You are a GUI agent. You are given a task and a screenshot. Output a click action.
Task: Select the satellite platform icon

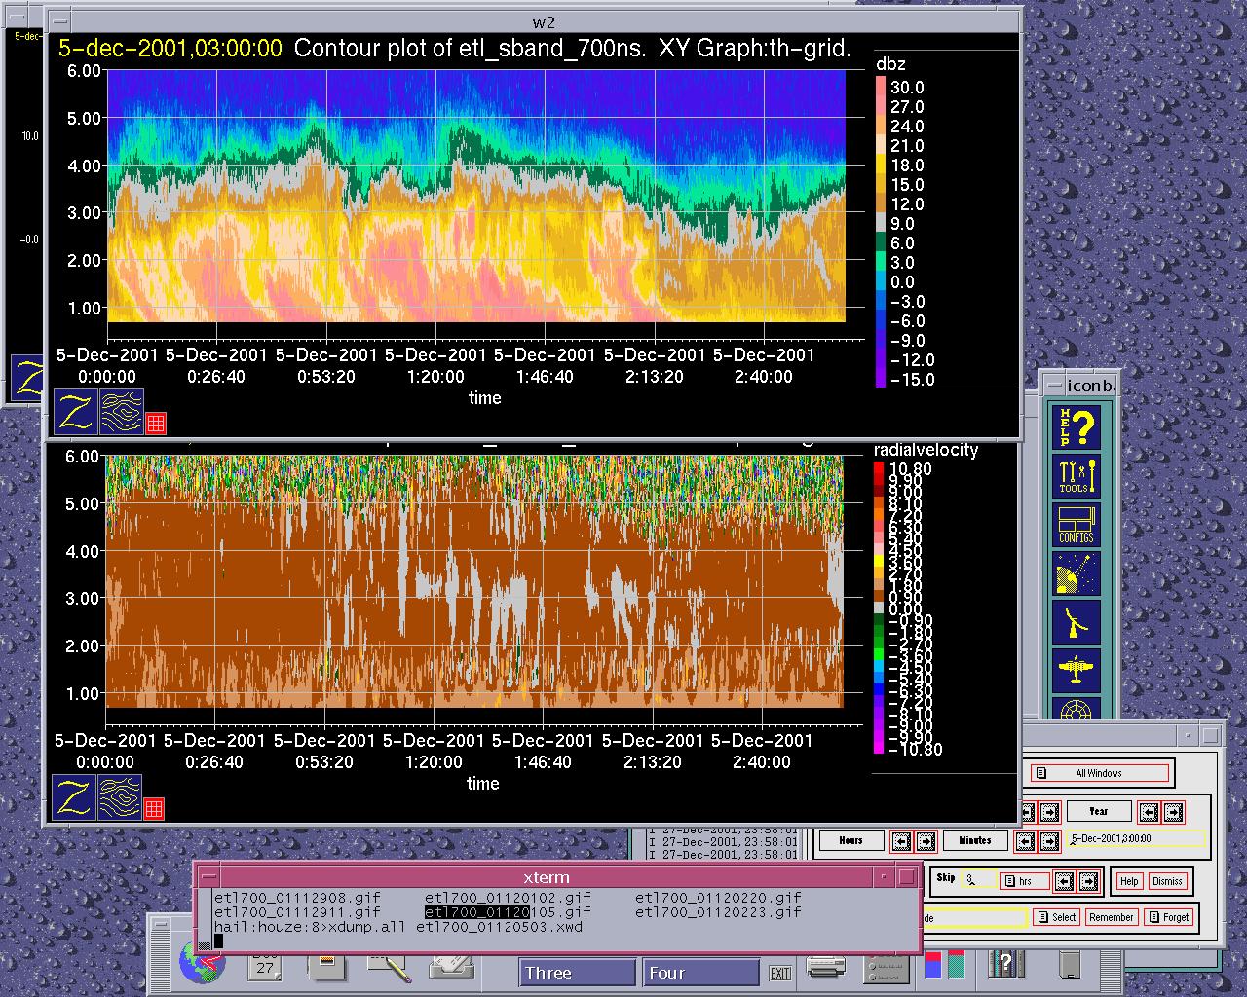tap(1076, 574)
